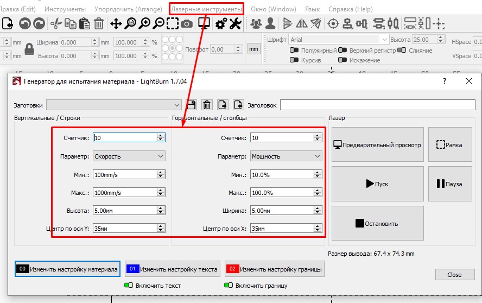Click the red 02 border color swatch

click(x=232, y=269)
